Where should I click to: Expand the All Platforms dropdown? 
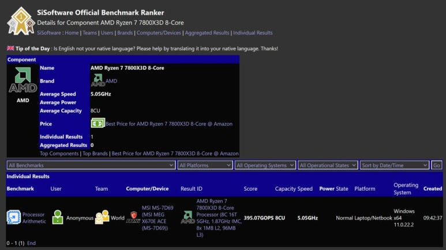[204, 165]
